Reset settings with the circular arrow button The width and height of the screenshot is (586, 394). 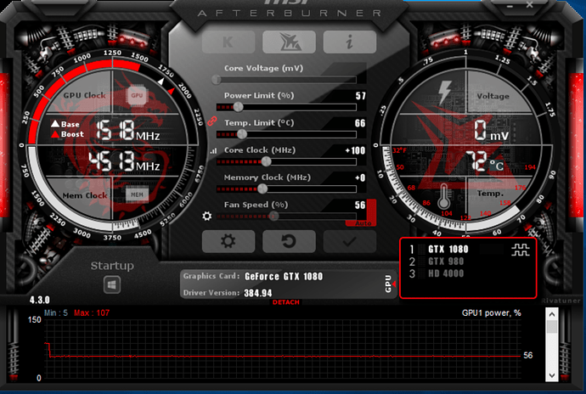pos(289,241)
